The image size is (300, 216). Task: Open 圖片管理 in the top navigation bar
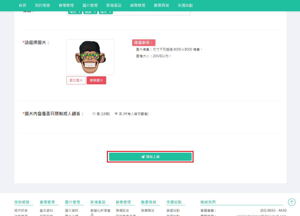point(90,5)
